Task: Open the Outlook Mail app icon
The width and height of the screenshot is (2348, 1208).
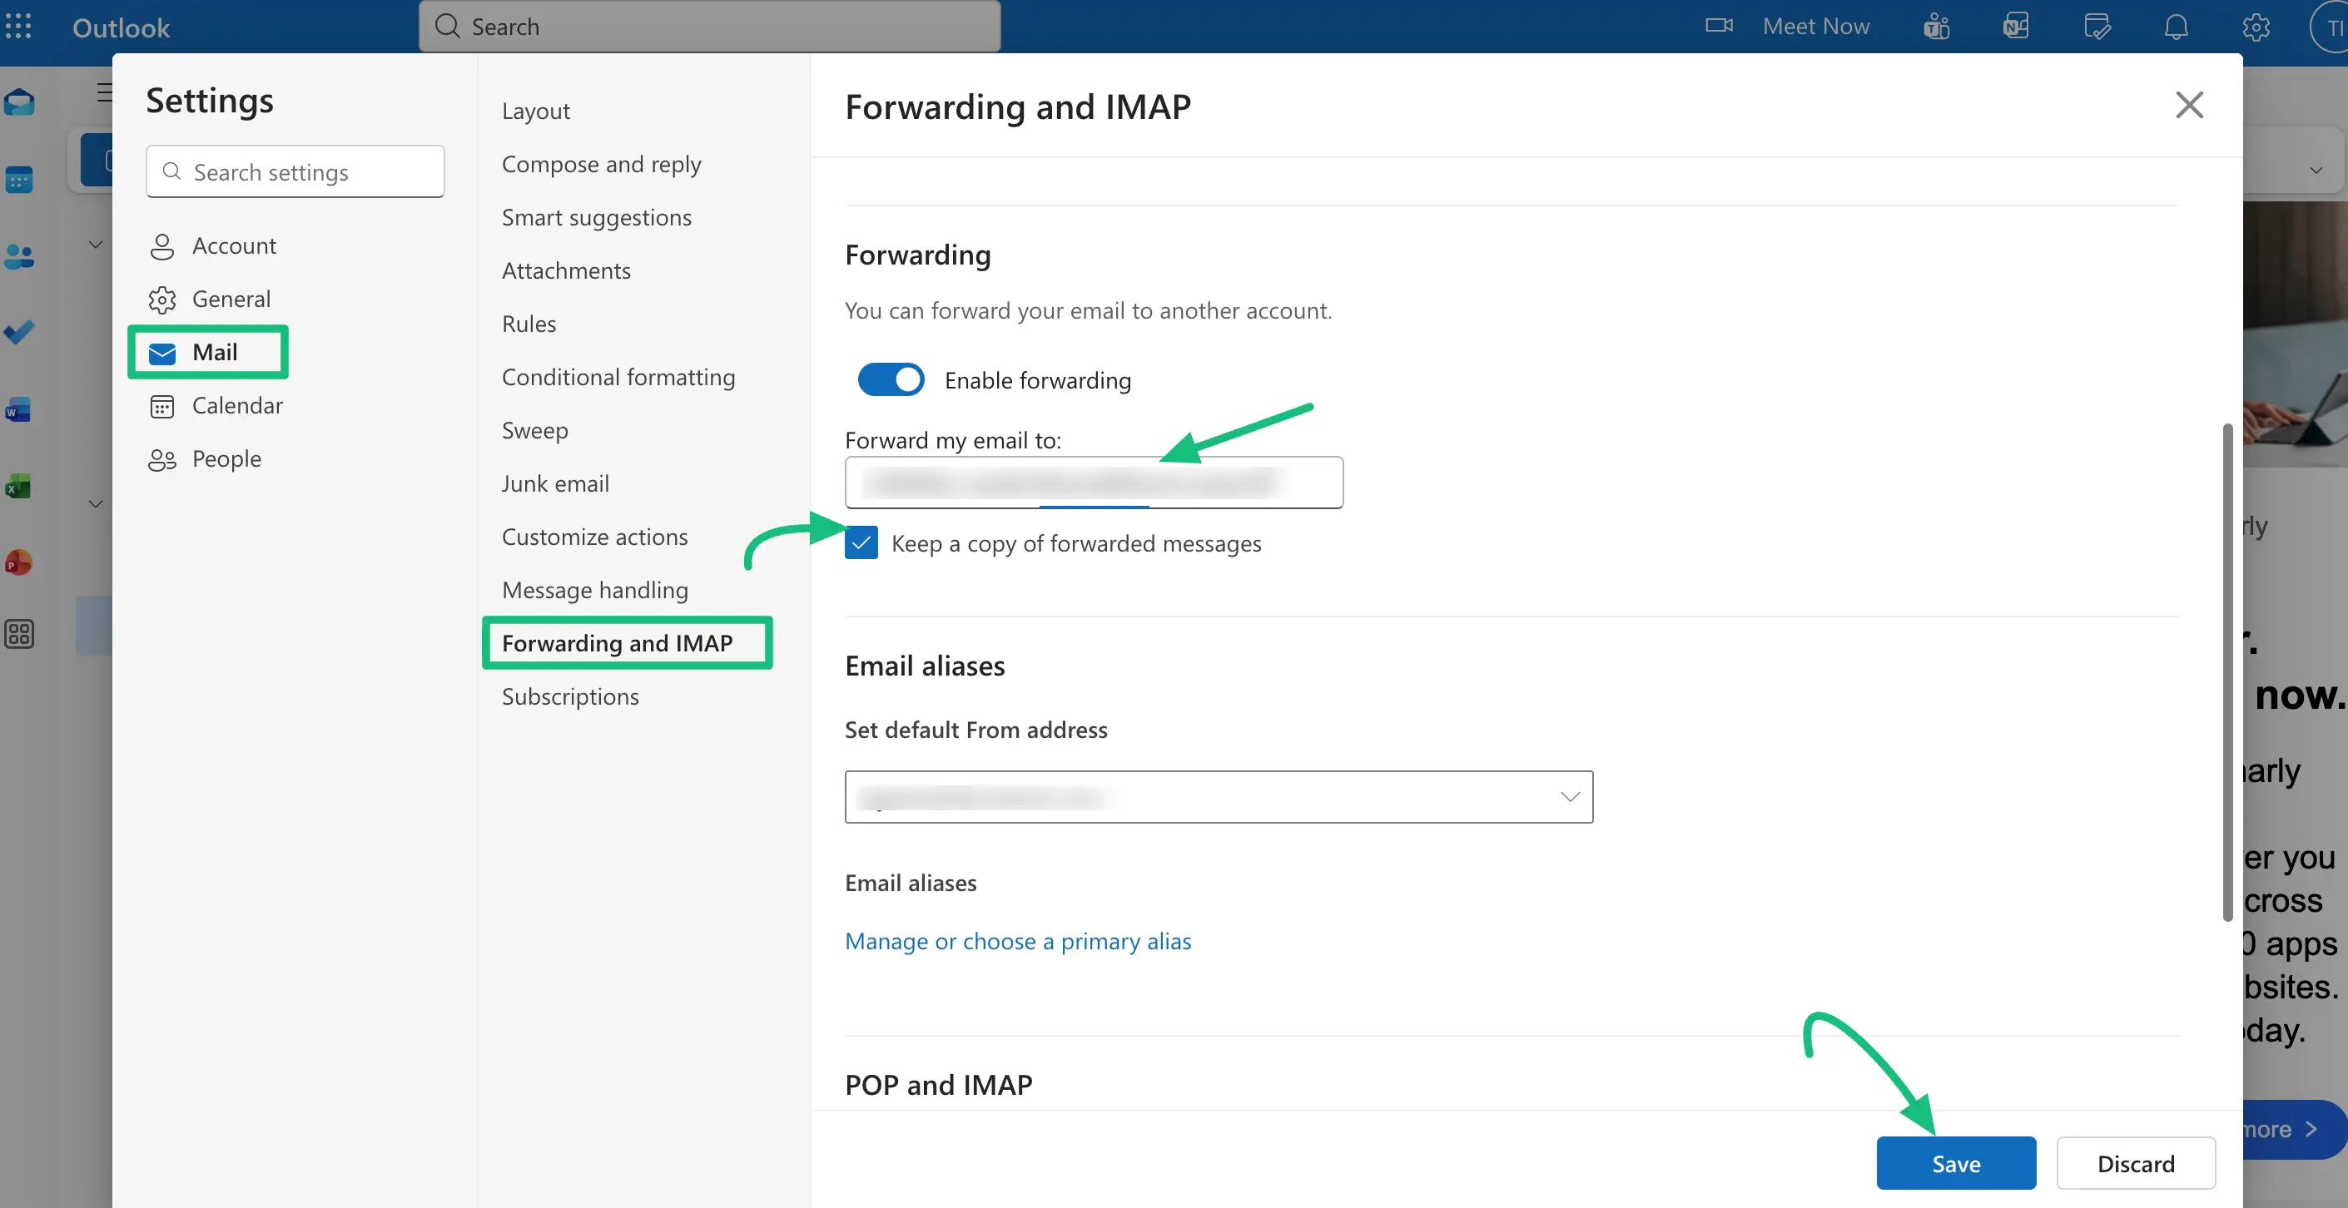Action: pos(18,101)
